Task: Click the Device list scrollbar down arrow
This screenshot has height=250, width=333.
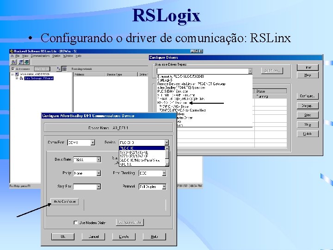Action: point(167,164)
